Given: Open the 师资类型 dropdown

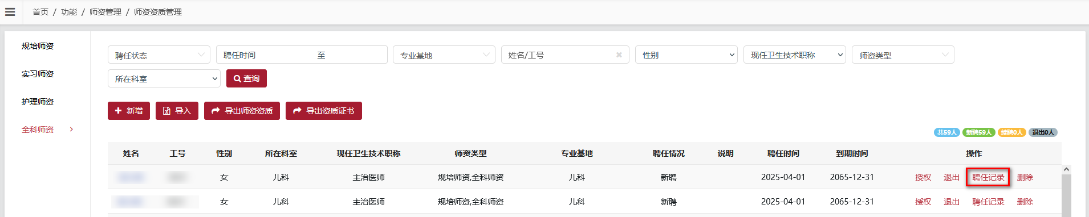Looking at the screenshot, I should click(903, 55).
